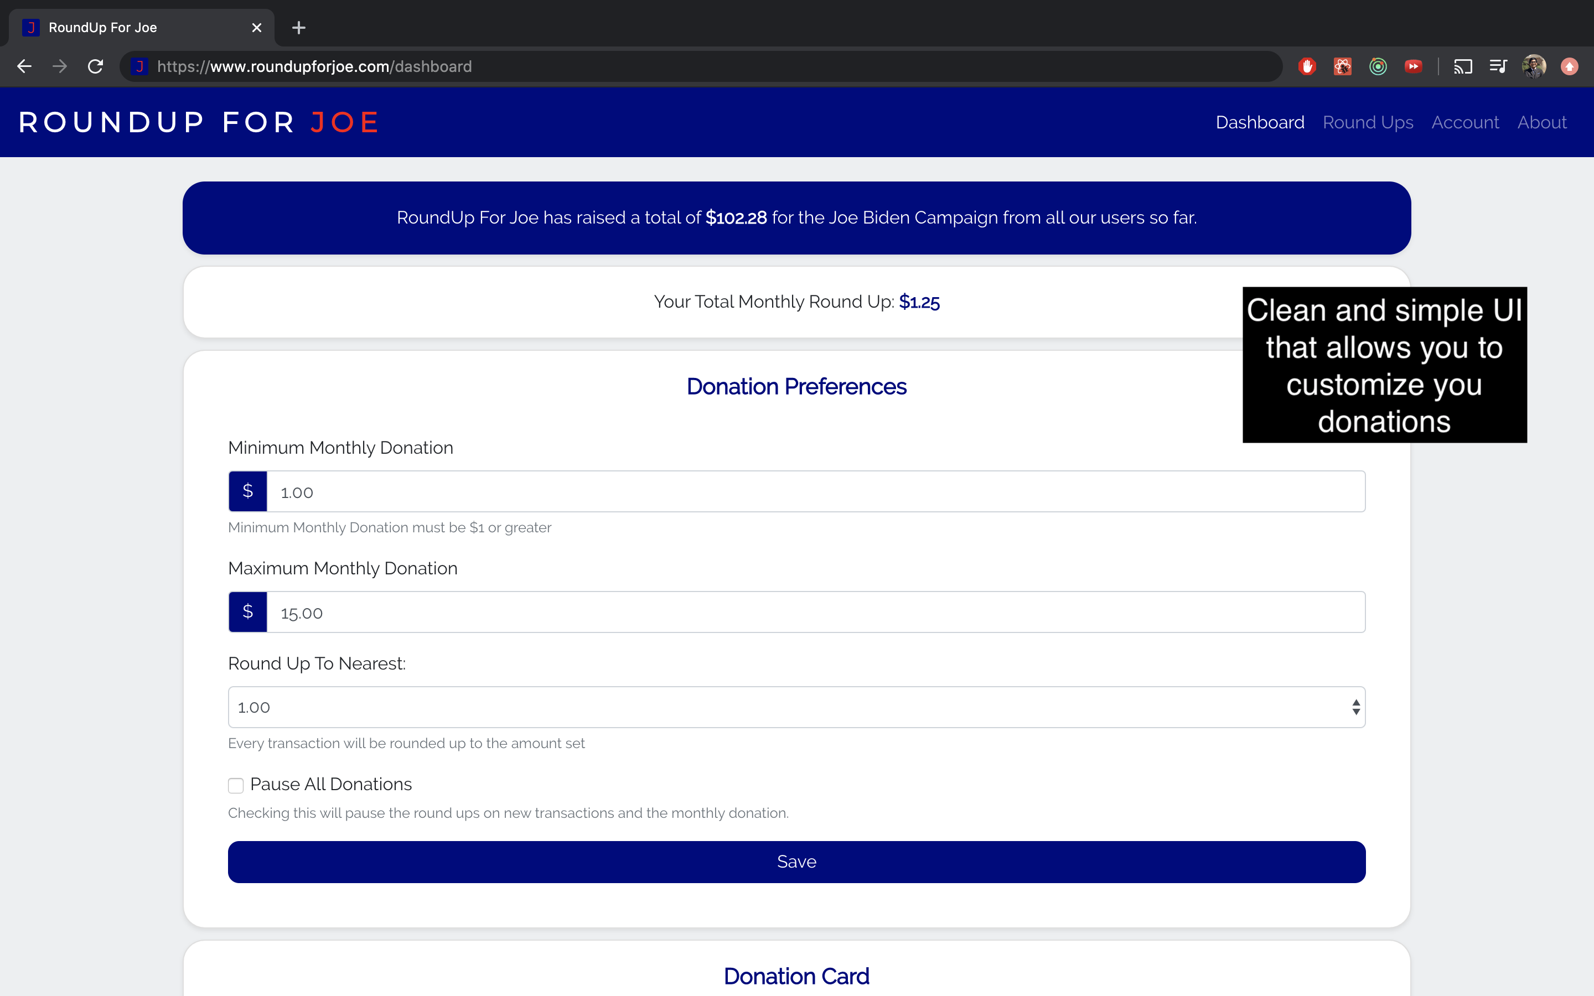Screen dimensions: 1594x996
Task: Go back with the browser back arrow
Action: coord(24,66)
